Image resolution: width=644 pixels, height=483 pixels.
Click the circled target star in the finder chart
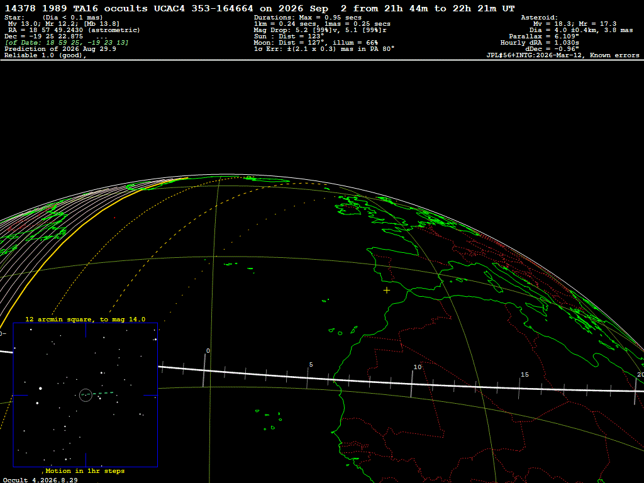pos(86,395)
